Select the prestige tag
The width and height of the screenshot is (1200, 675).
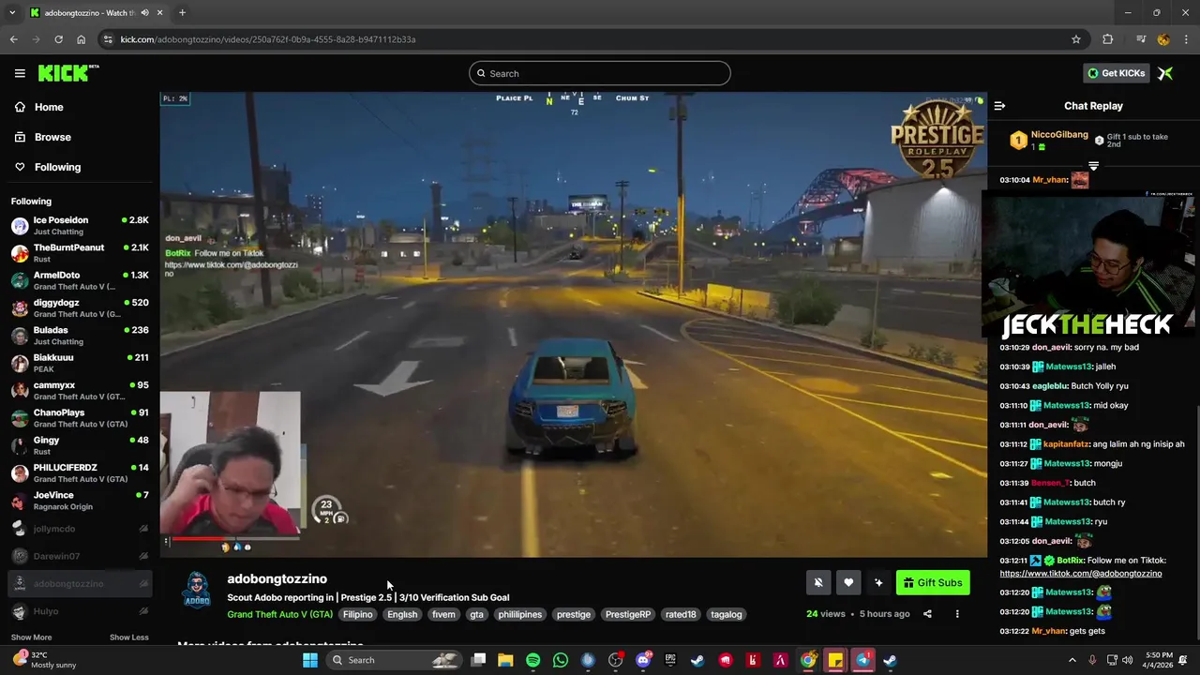pyautogui.click(x=574, y=614)
